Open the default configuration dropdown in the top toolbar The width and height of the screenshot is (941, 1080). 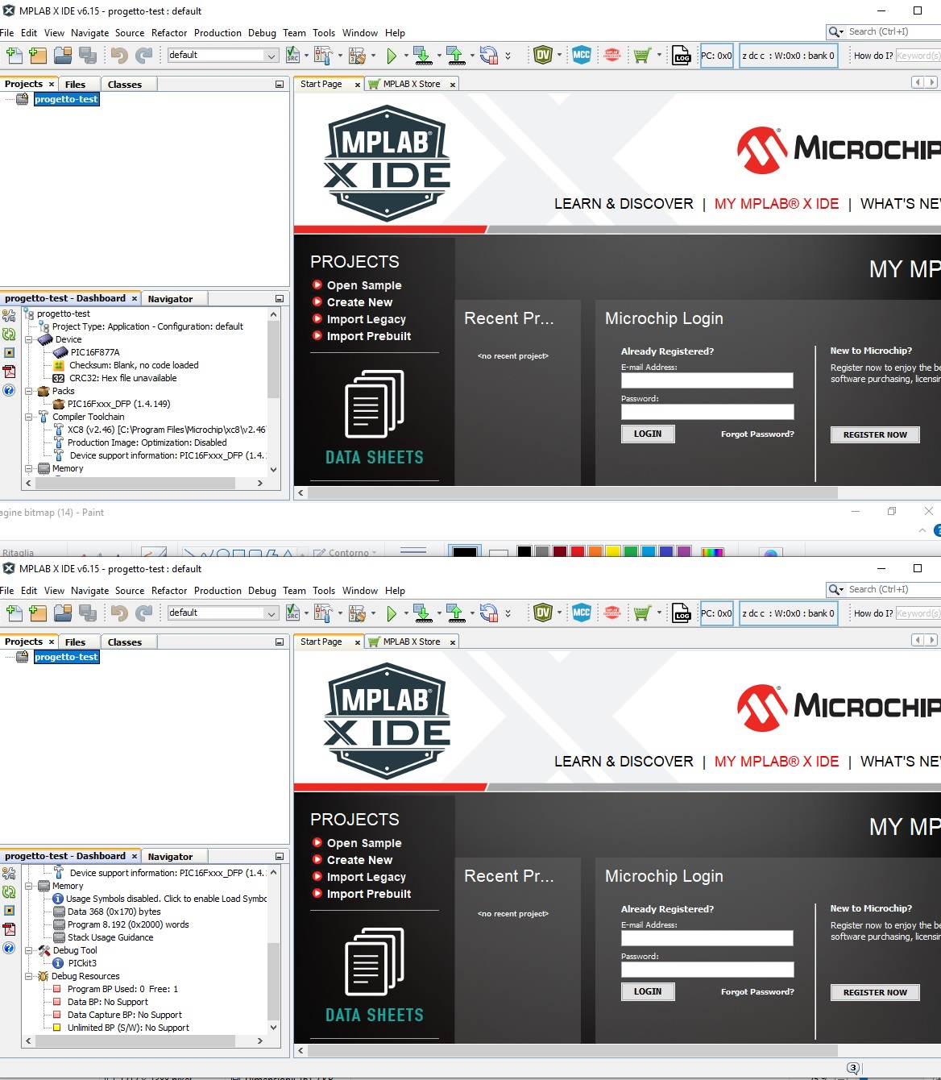(271, 56)
